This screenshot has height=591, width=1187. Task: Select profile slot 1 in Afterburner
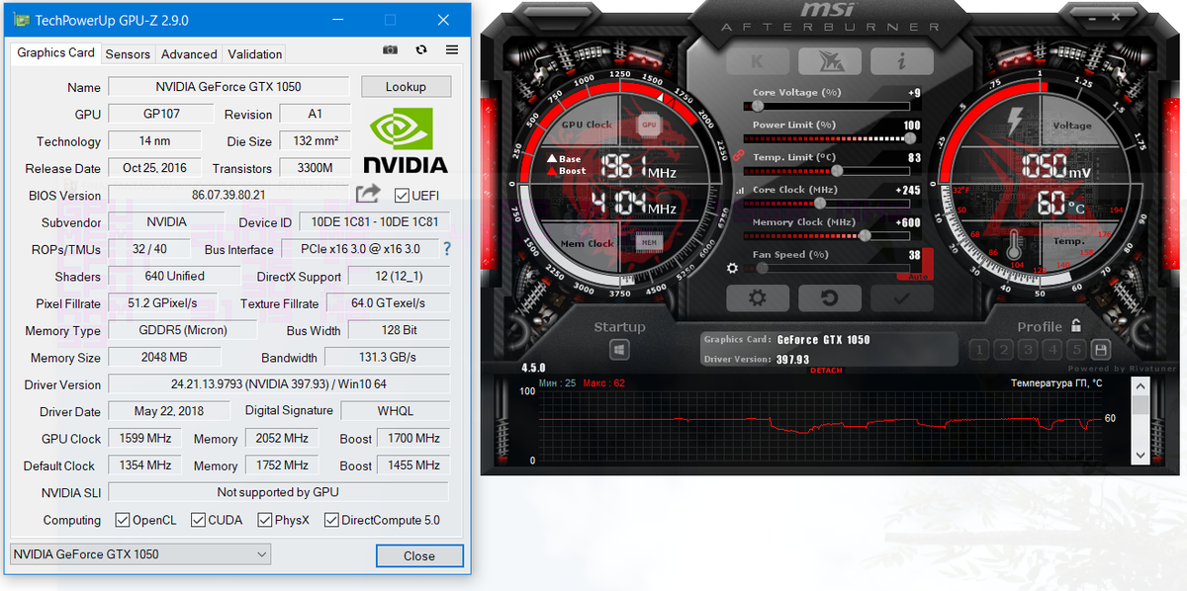coord(979,350)
